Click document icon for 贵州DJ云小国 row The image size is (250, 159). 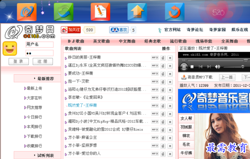click(163, 114)
